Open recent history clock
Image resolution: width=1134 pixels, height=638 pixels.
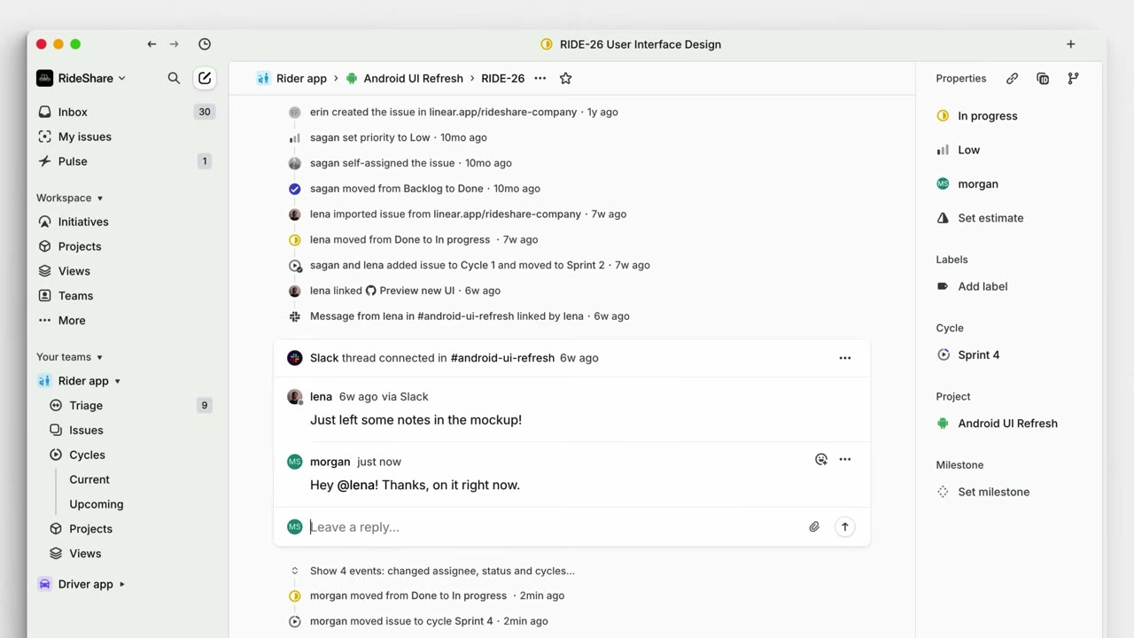[205, 44]
